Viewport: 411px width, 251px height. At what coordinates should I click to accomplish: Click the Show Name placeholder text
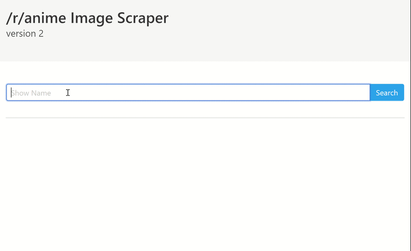coord(31,93)
